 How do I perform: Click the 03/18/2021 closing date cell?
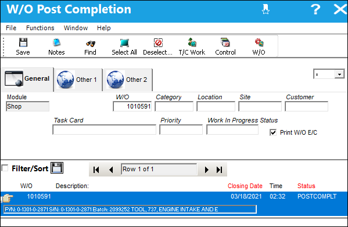coord(246,196)
